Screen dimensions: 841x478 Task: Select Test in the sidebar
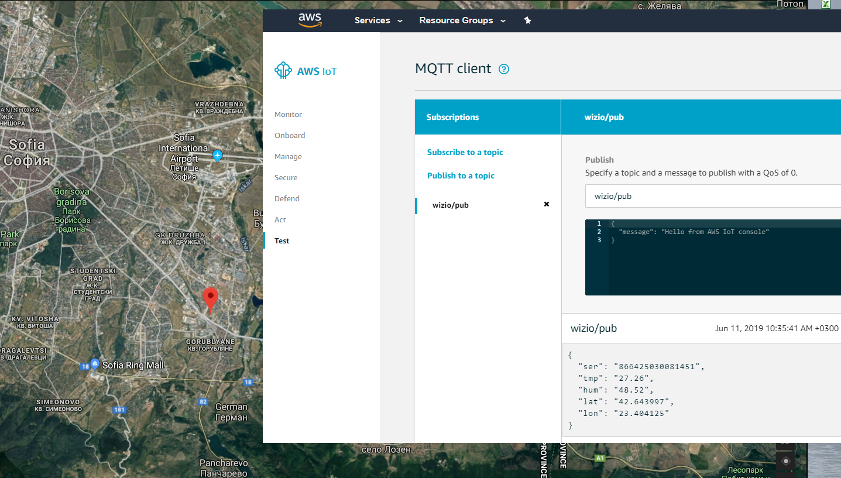282,240
